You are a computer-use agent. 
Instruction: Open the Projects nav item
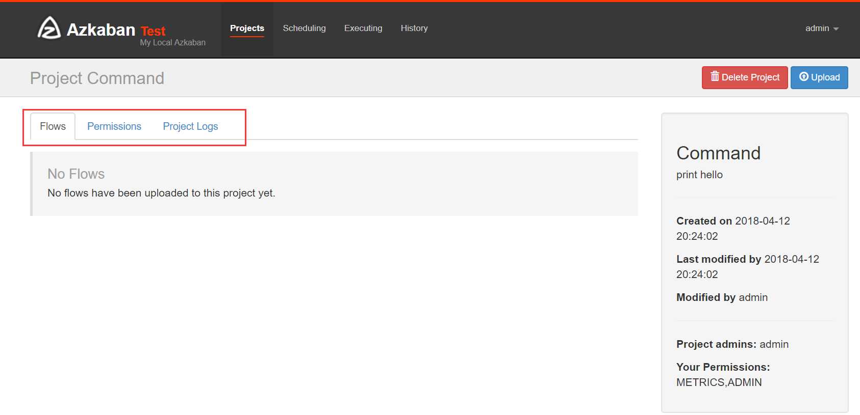click(x=247, y=28)
